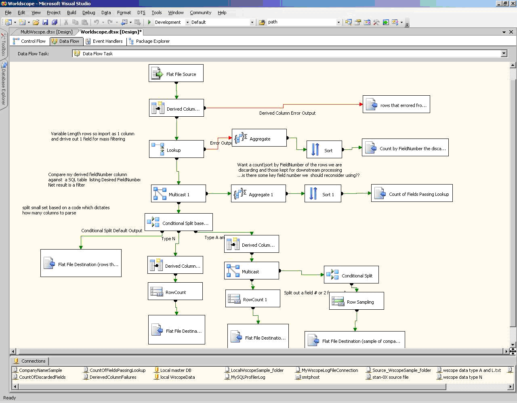Select the Aggregate 1 transformation node
Image resolution: width=517 pixels, height=403 pixels.
tap(258, 194)
